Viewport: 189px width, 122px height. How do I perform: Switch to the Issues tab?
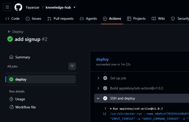33,18
